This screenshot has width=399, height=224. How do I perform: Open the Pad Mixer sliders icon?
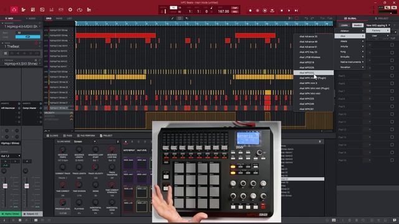pyautogui.click(x=61, y=10)
